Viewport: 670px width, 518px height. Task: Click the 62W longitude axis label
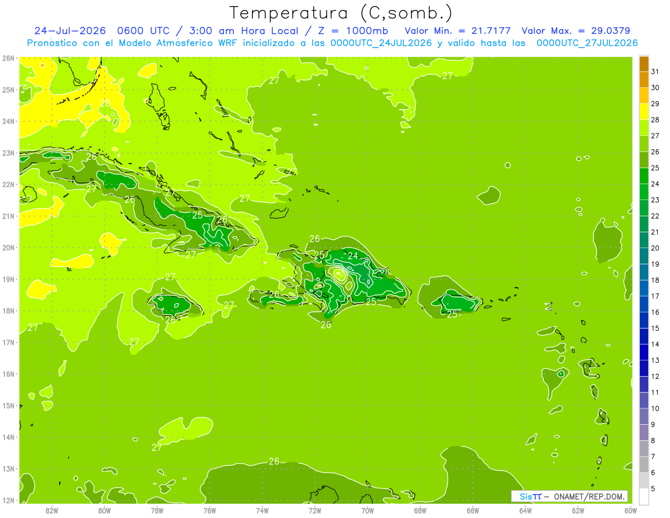[x=578, y=510]
